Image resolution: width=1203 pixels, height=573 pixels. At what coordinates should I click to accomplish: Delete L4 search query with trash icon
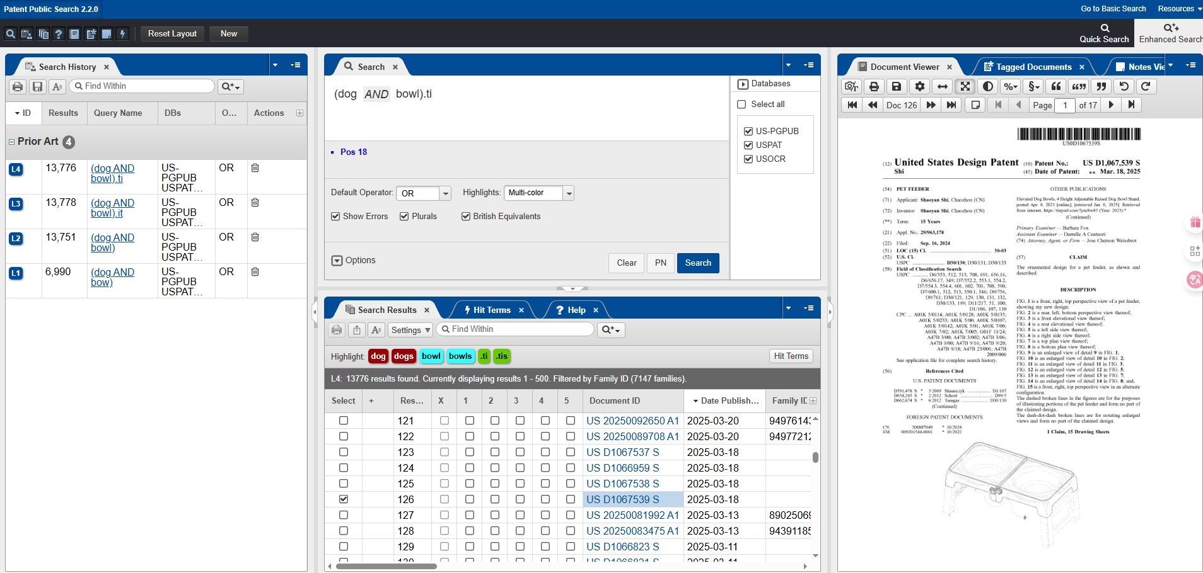pos(255,168)
